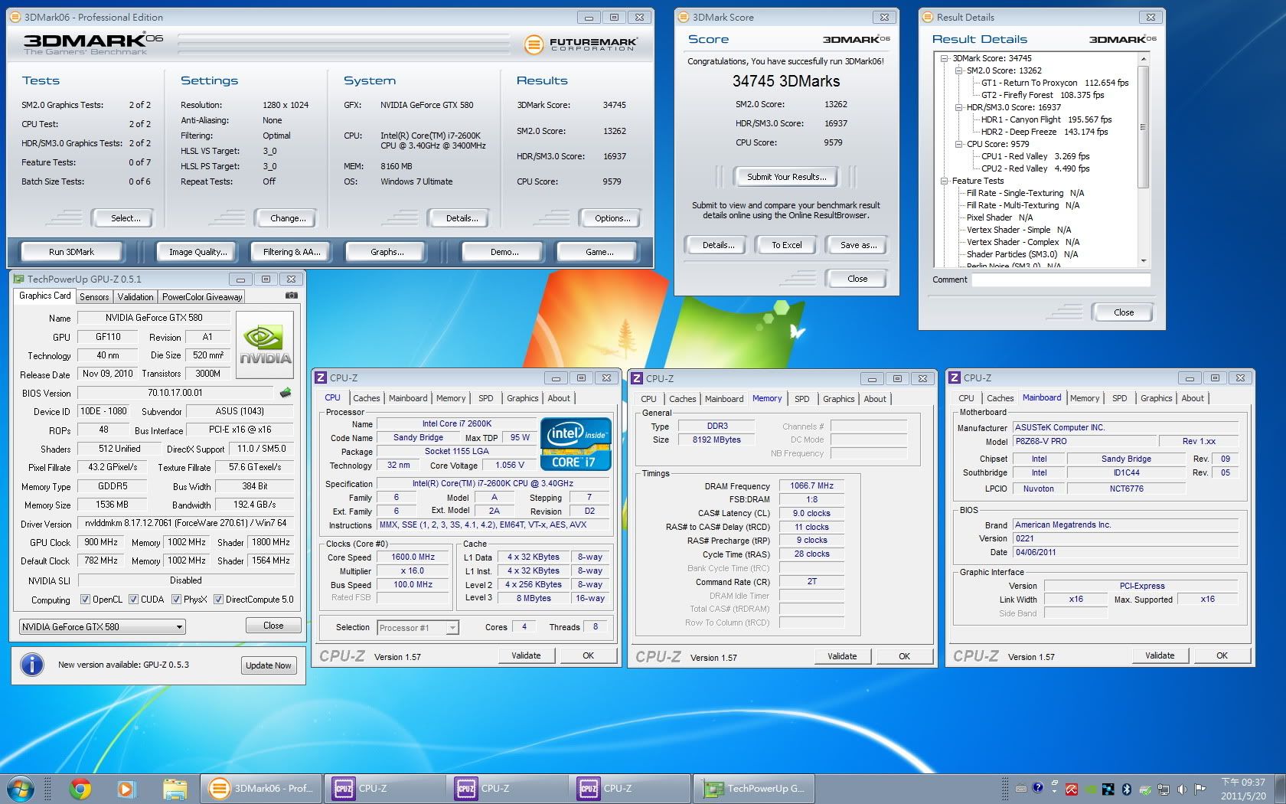The width and height of the screenshot is (1286, 804).
Task: Click the NVIDIA logo in GPU-Z
Action: tap(265, 345)
